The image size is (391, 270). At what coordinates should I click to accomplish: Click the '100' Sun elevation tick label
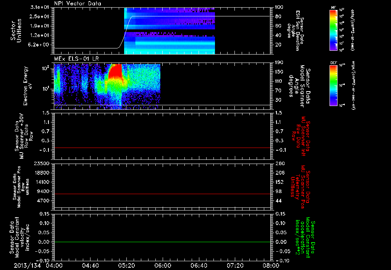(x=279, y=7)
